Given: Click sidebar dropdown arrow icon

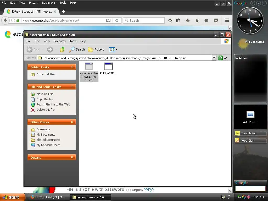Looking at the screenshot, I should [259, 3].
